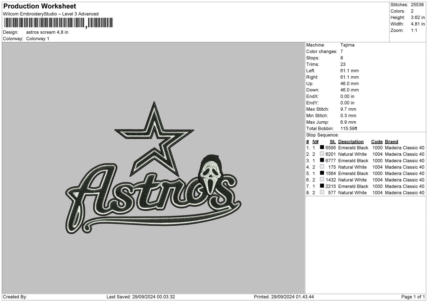Screen dimensions: 428x302
Task: Click code '1004' in the 1432 row
Action: tap(377, 180)
